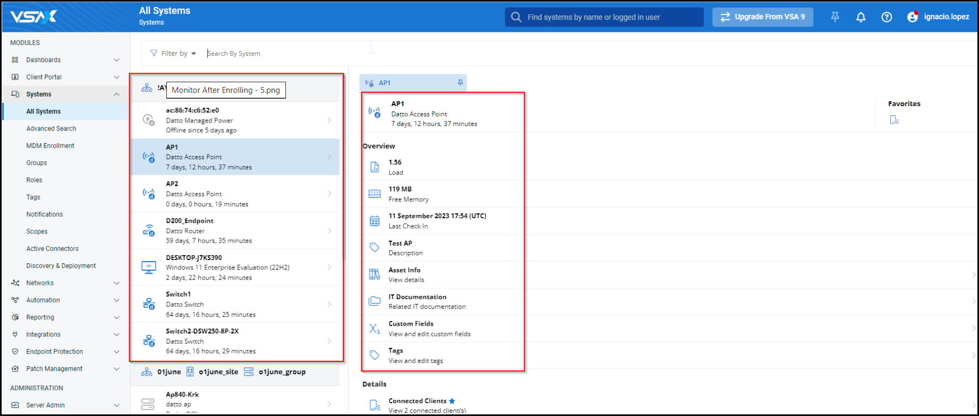
Task: Click the Last Check In calendar icon
Action: point(375,221)
